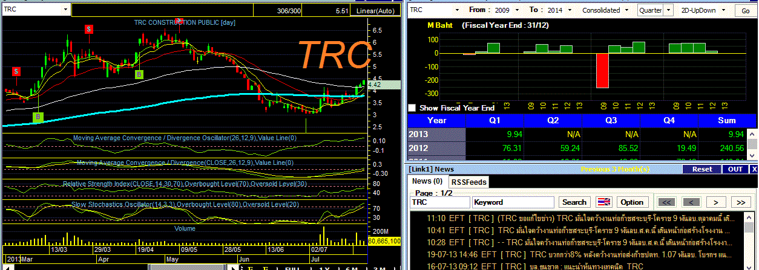Click the red S sell marker near April
Viewport: 759px width, 270px height.
(x=88, y=29)
